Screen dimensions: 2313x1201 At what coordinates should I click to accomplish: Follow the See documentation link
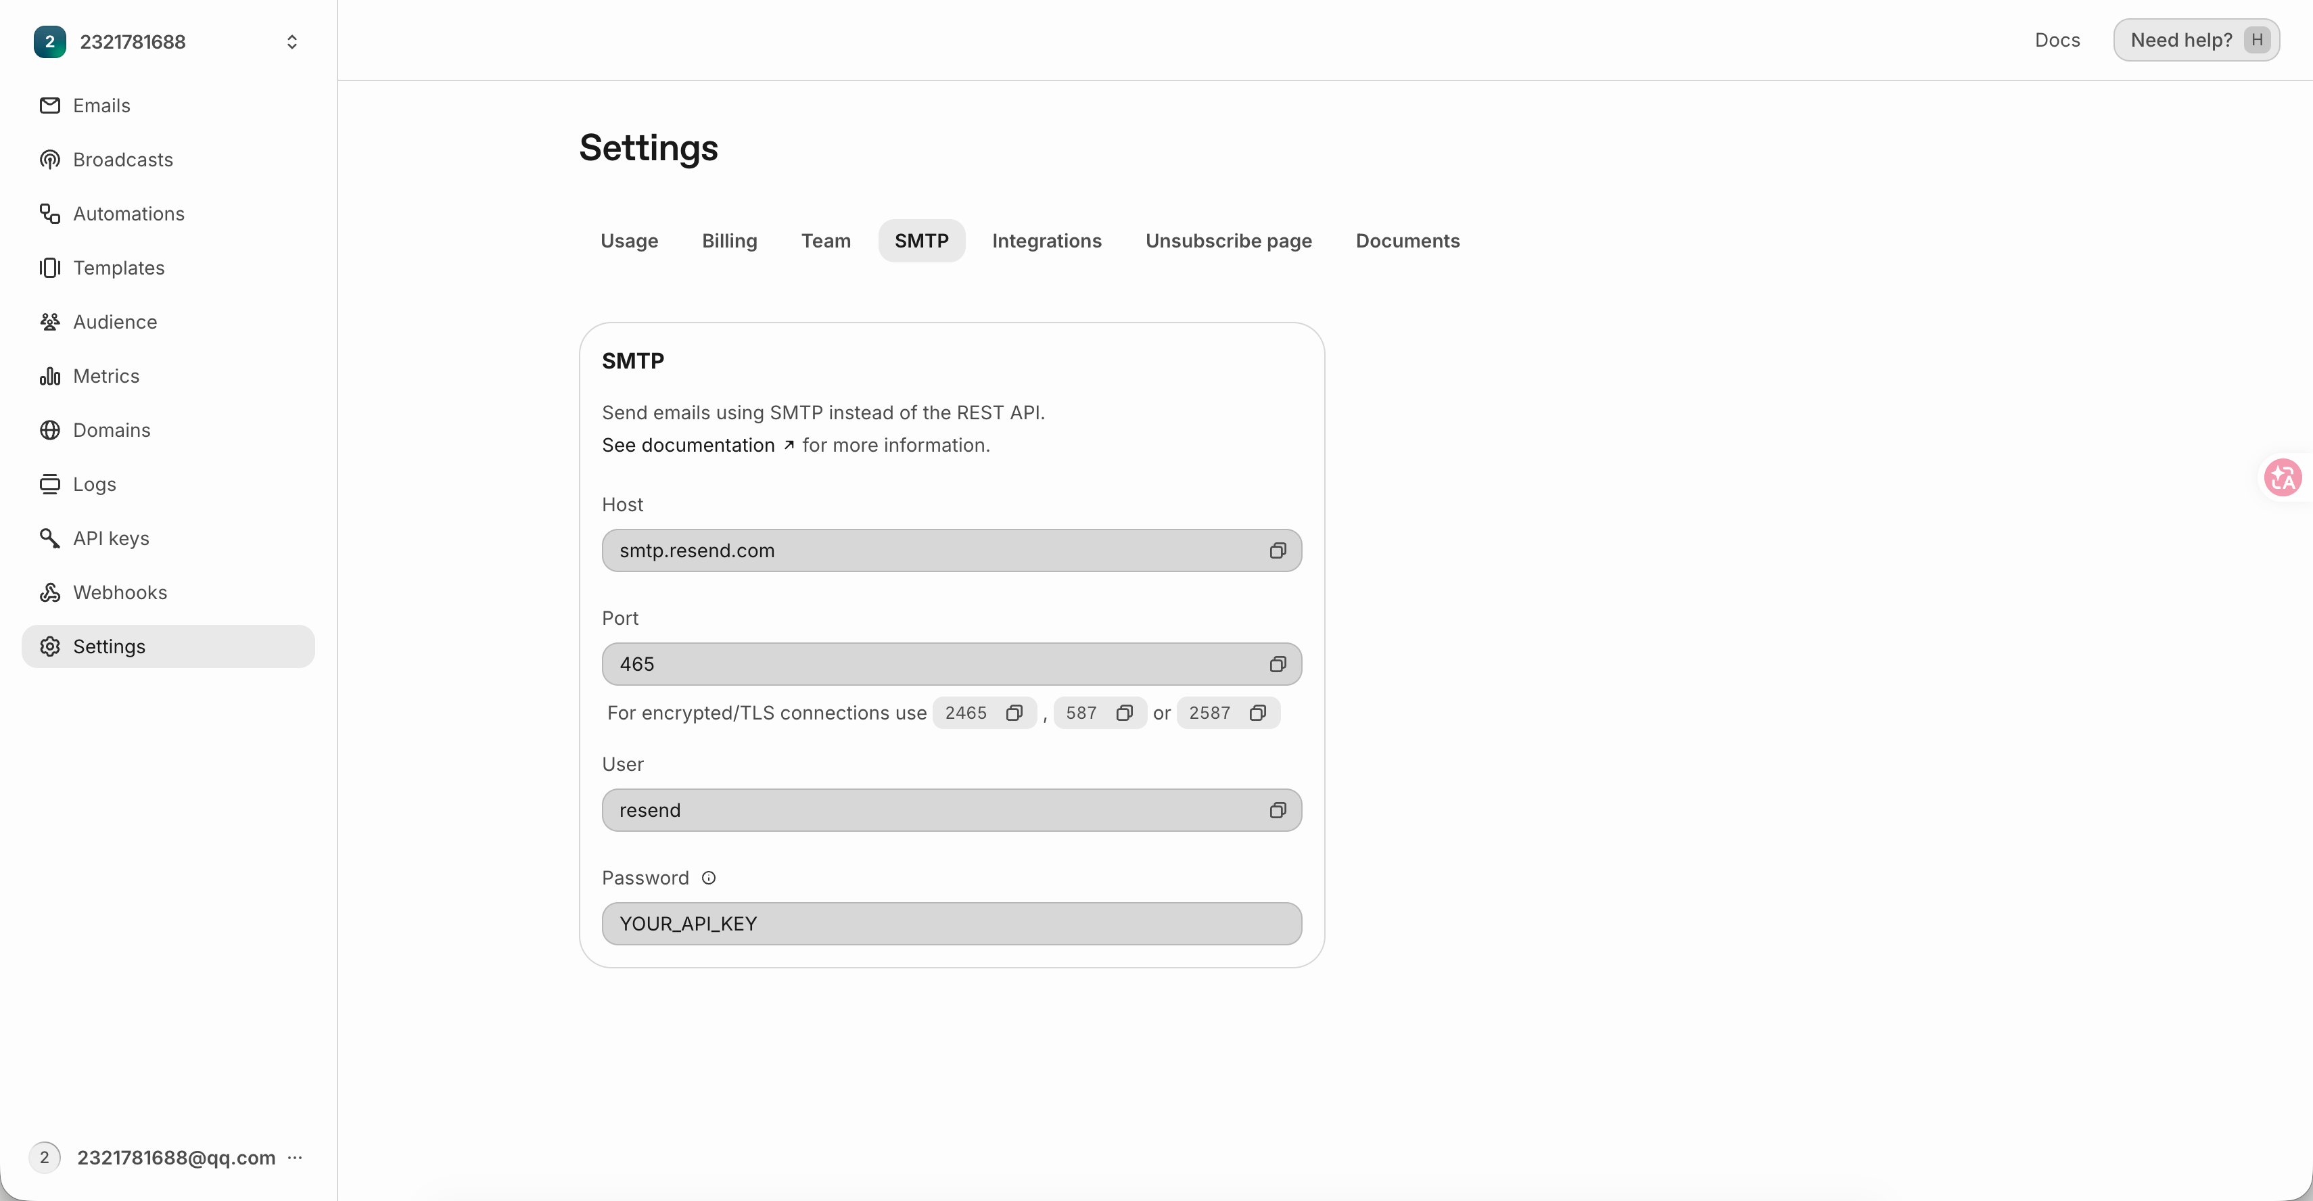[x=698, y=445]
